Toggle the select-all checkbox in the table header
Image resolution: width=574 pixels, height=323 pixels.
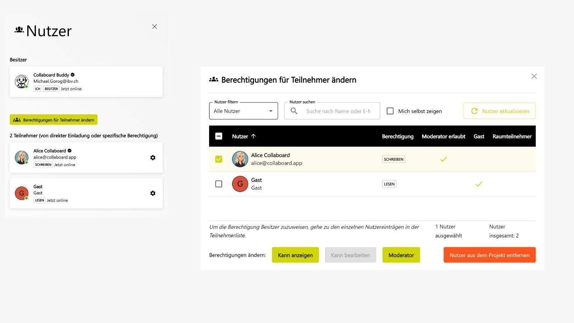click(218, 136)
